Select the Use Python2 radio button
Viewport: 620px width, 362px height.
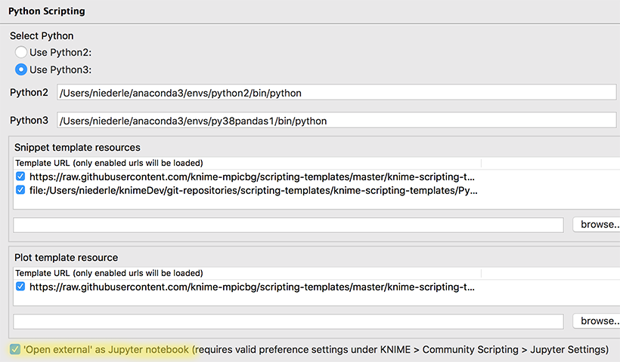[21, 52]
